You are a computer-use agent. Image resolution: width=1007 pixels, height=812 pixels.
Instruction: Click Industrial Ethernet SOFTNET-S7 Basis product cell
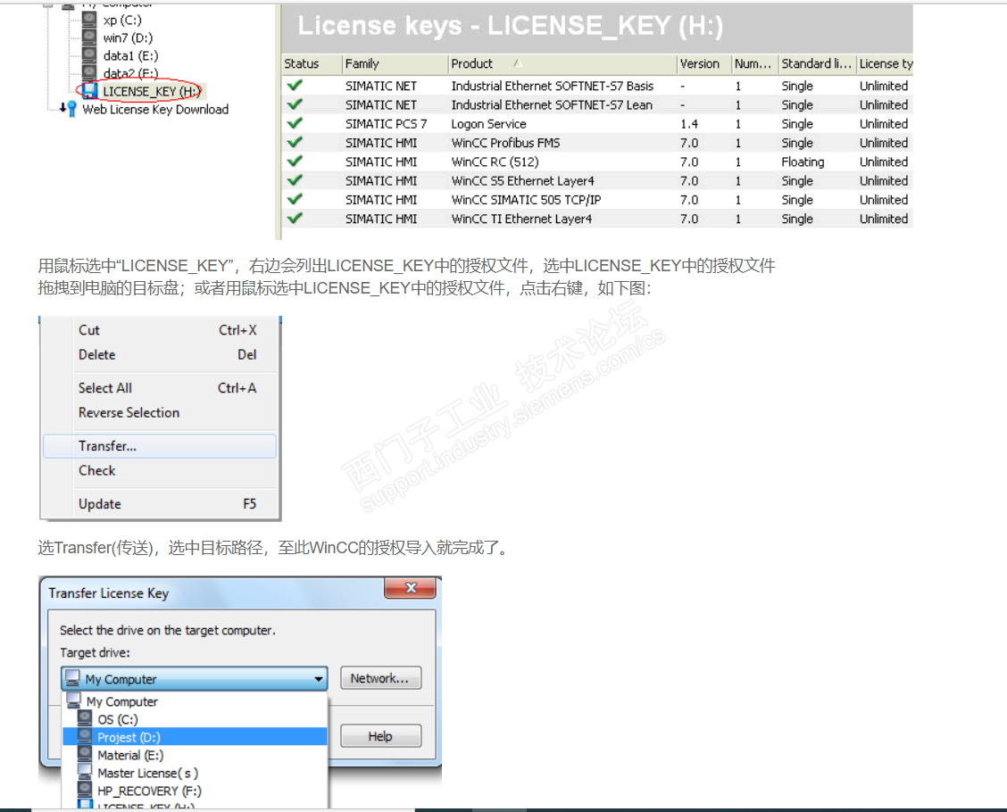553,86
